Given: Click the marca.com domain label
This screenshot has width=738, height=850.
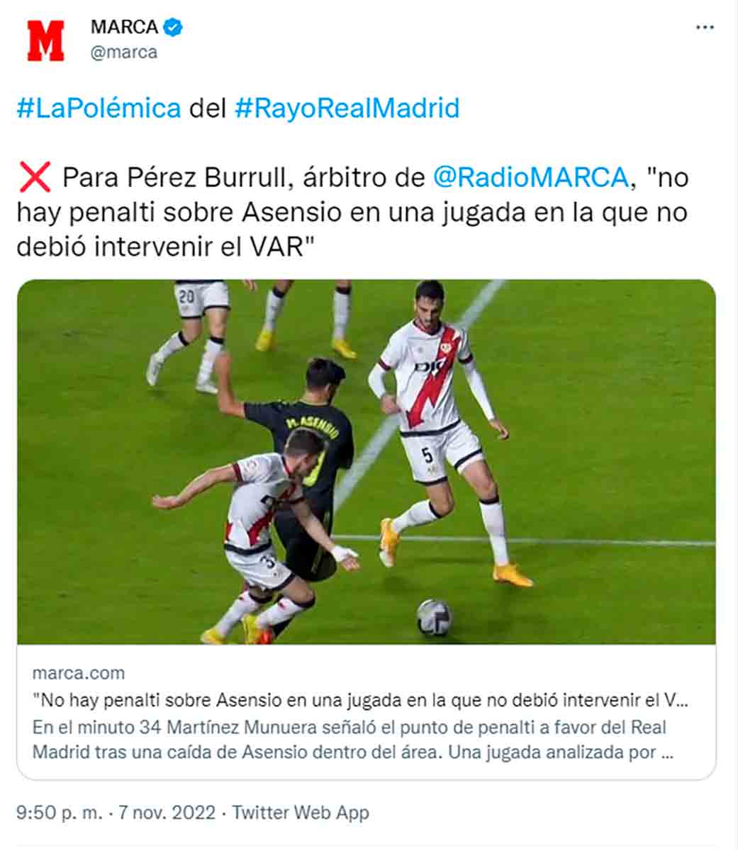Looking at the screenshot, I should point(79,673).
